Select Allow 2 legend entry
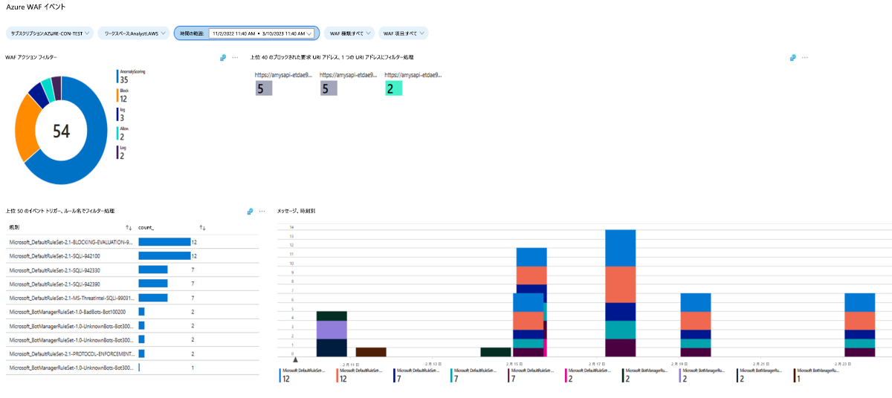This screenshot has width=892, height=398. pyautogui.click(x=123, y=133)
